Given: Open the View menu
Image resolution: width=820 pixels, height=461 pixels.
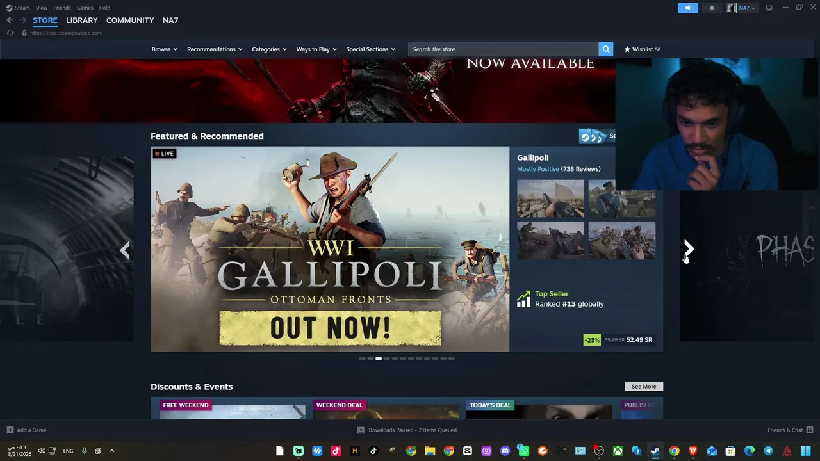Looking at the screenshot, I should tap(42, 8).
